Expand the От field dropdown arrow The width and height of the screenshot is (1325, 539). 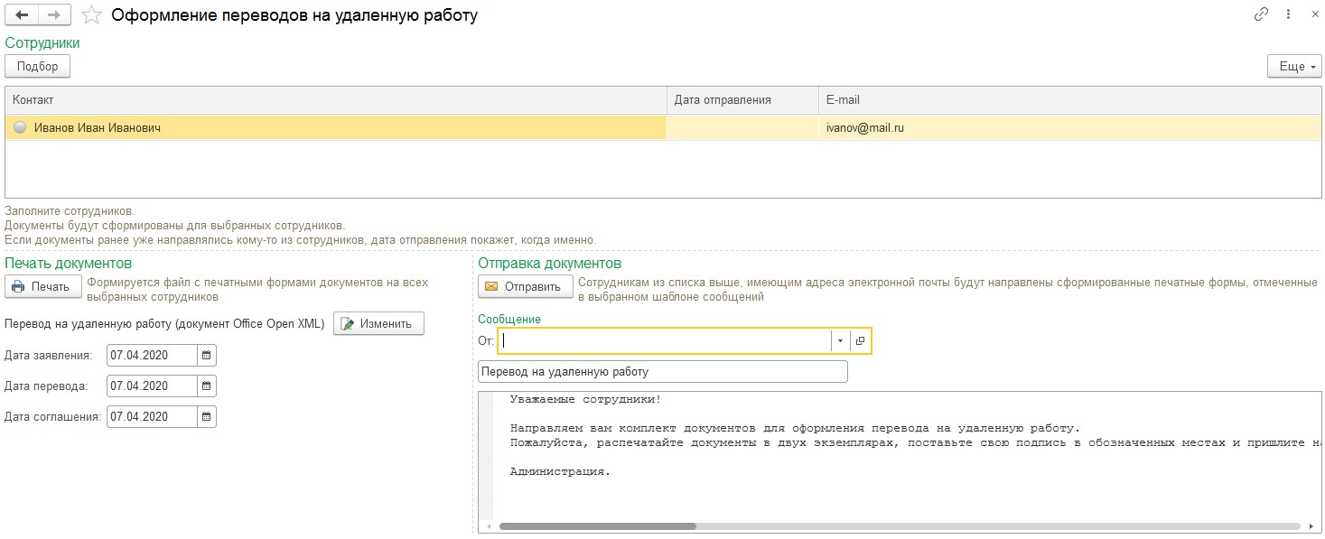pyautogui.click(x=840, y=340)
